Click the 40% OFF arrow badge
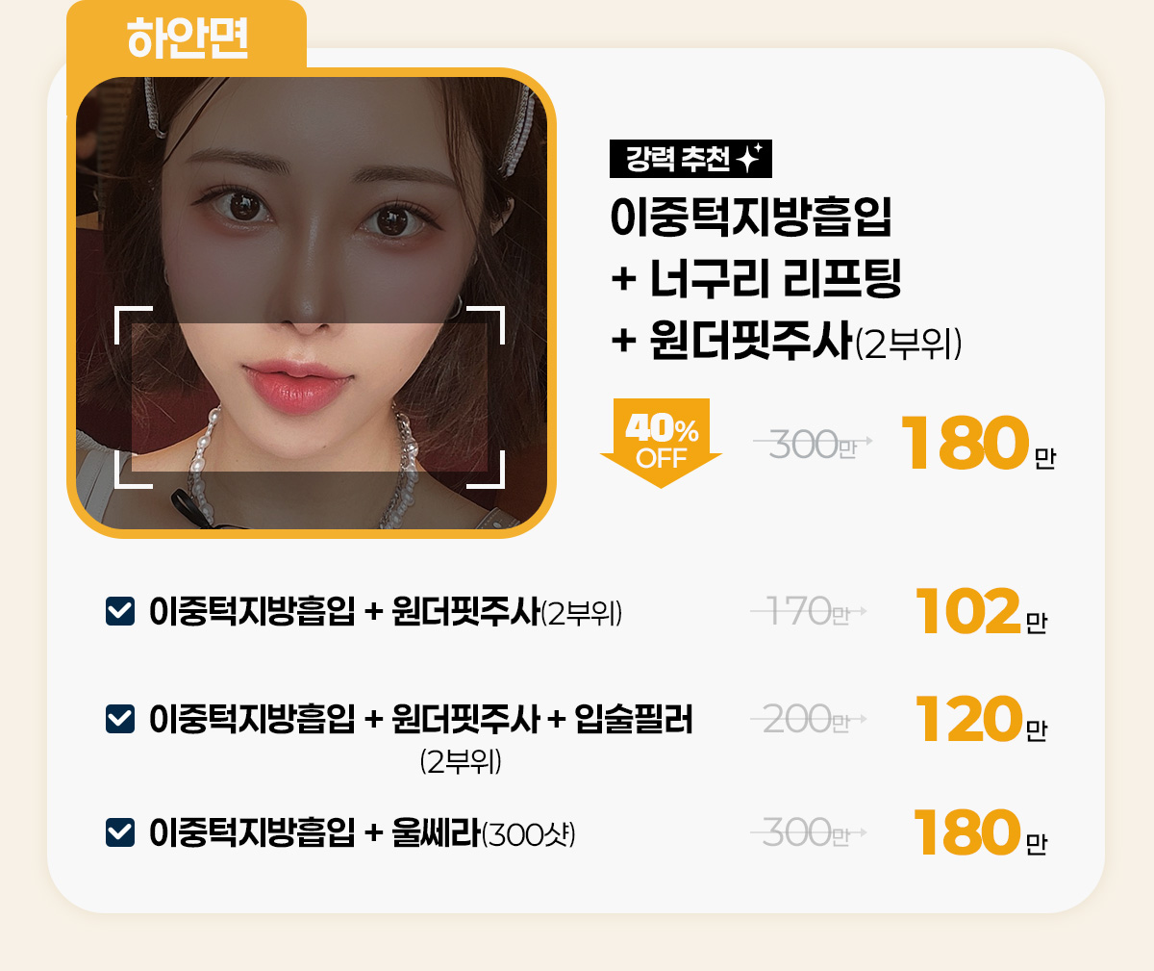 tap(661, 443)
